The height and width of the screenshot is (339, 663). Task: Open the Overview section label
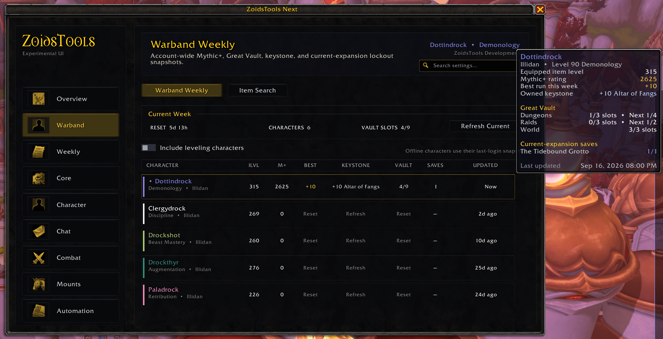72,99
